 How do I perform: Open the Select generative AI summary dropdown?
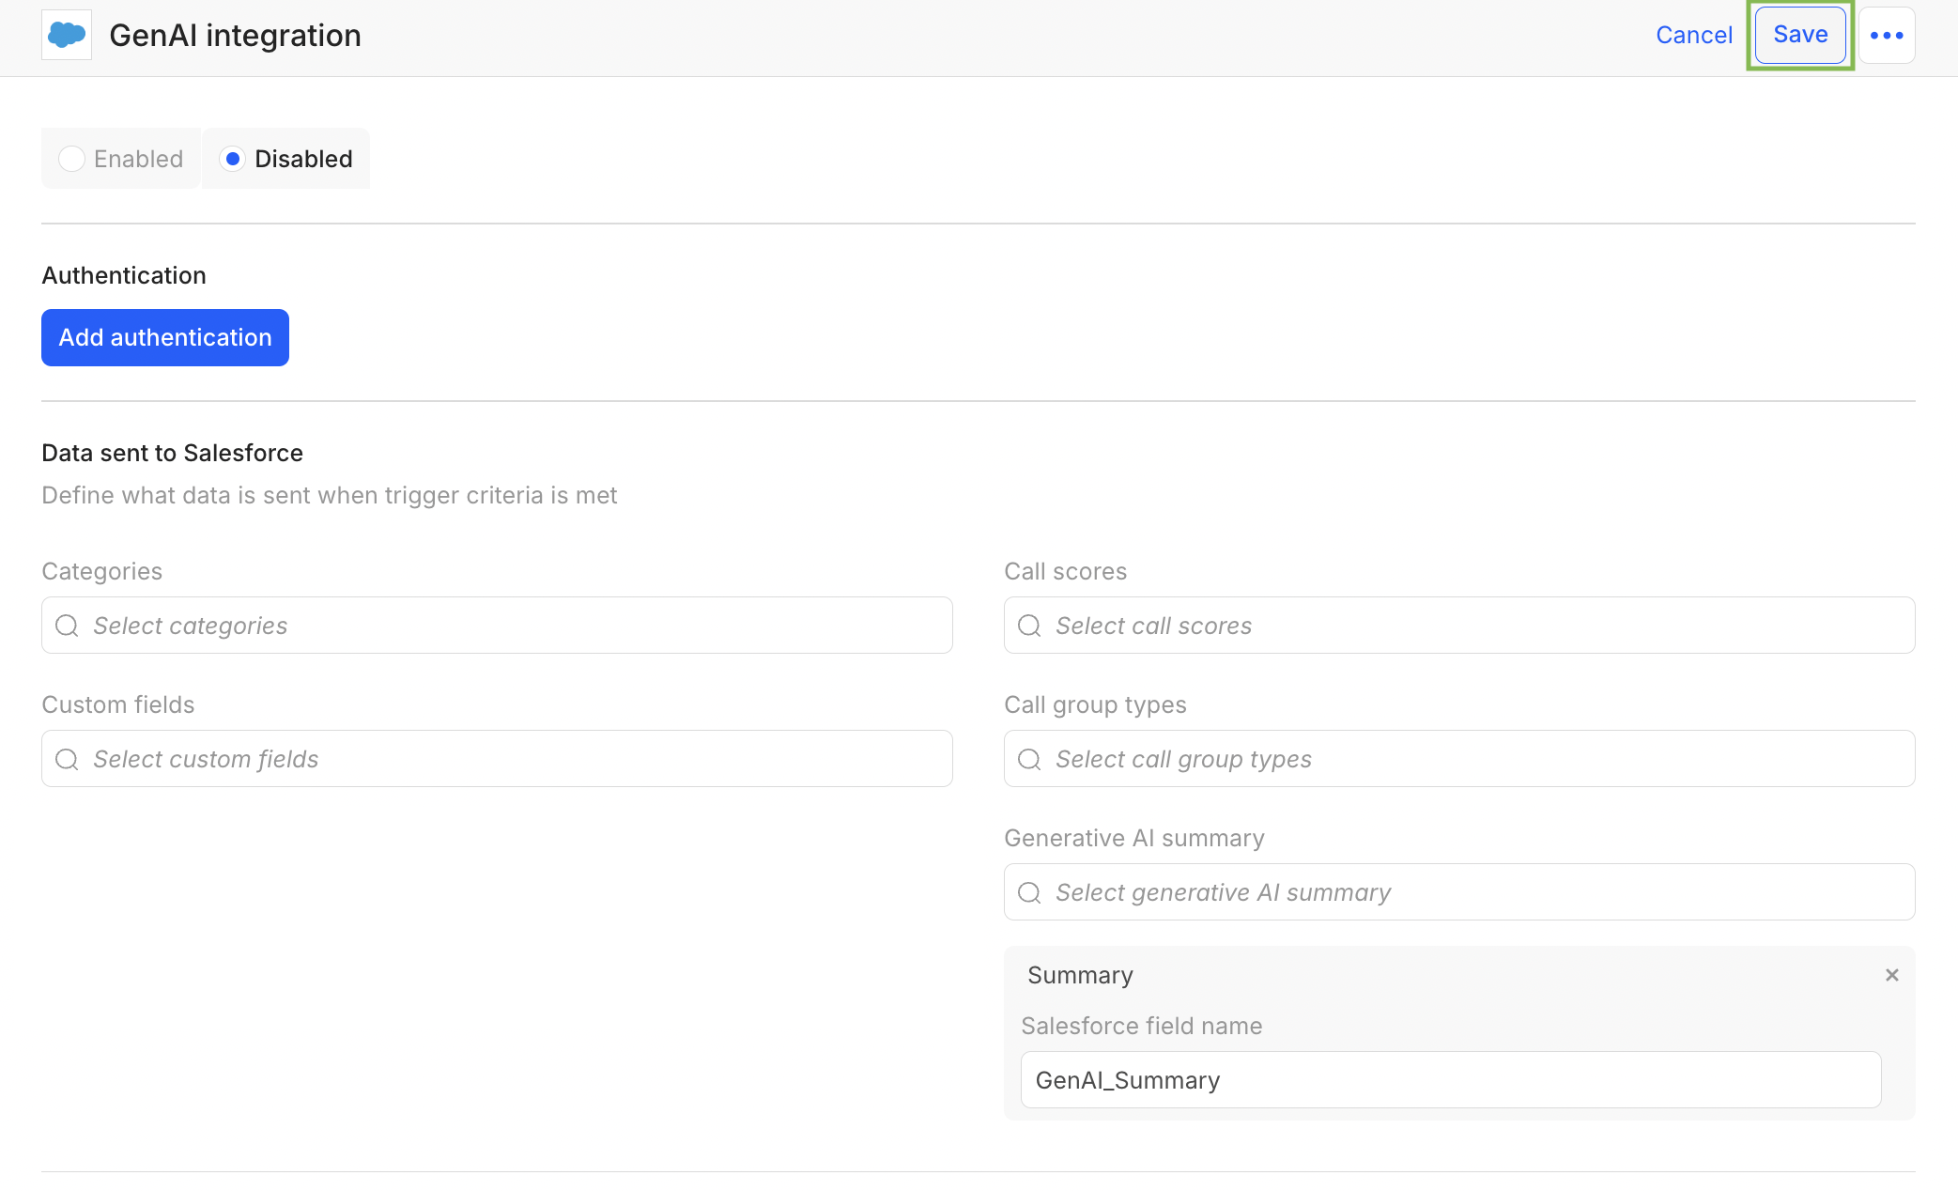tap(1459, 892)
